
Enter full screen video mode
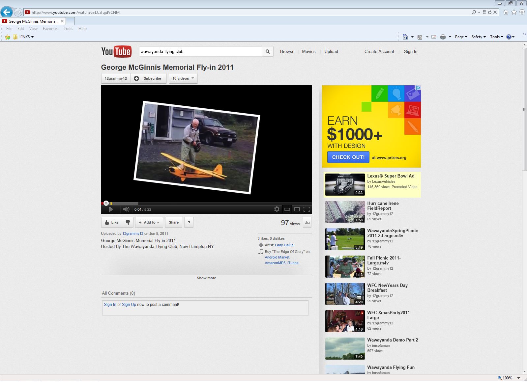coord(307,209)
